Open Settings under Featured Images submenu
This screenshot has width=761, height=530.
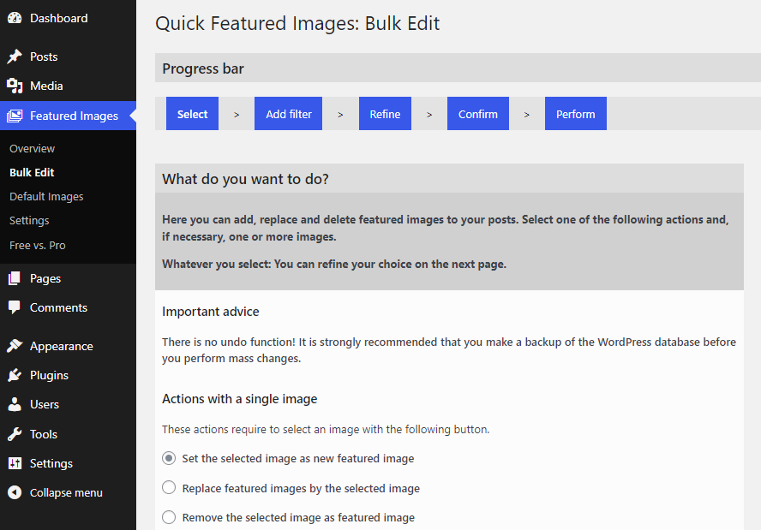29,221
